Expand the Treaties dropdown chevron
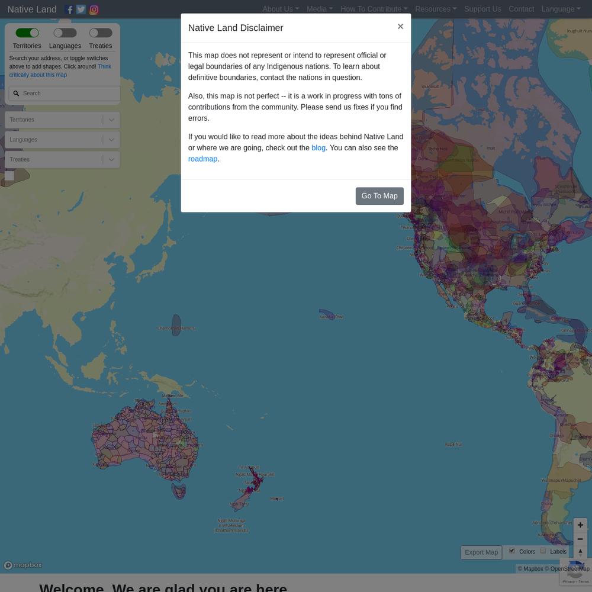 pyautogui.click(x=111, y=159)
